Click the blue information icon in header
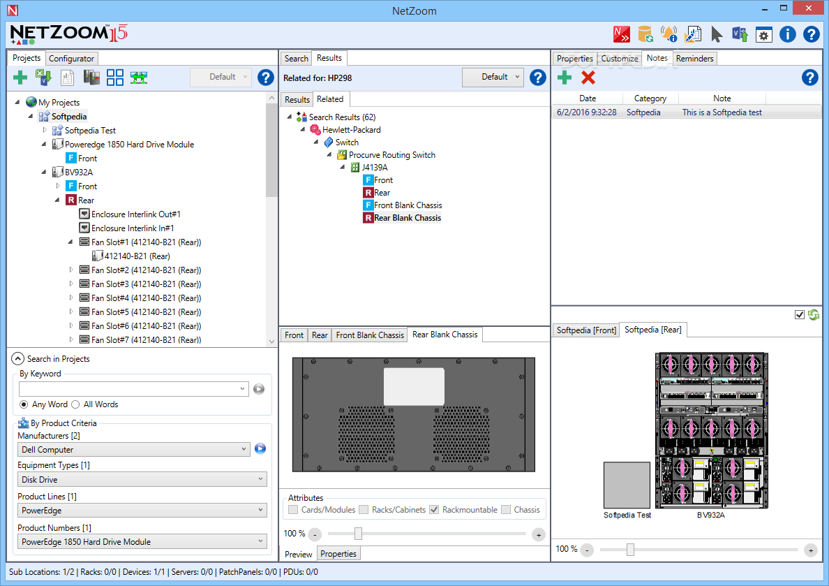829x586 pixels. coord(787,34)
